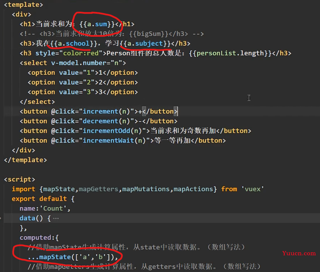The height and width of the screenshot is (272, 320).
Task: Click incrementWait(n) handler
Action: pos(114,140)
